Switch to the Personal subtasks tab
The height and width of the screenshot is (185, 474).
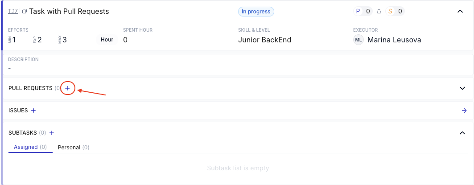(x=74, y=147)
